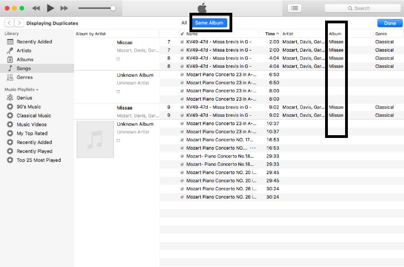404x267 pixels.
Task: Sort by the Genre column header
Action: click(x=381, y=34)
